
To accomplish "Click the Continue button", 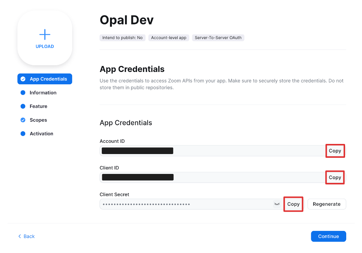I will click(328, 237).
